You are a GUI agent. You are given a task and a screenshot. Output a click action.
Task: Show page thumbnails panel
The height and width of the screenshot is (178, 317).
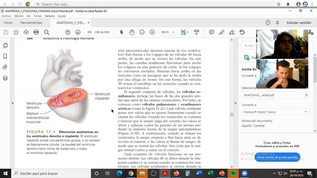[x=5, y=45]
